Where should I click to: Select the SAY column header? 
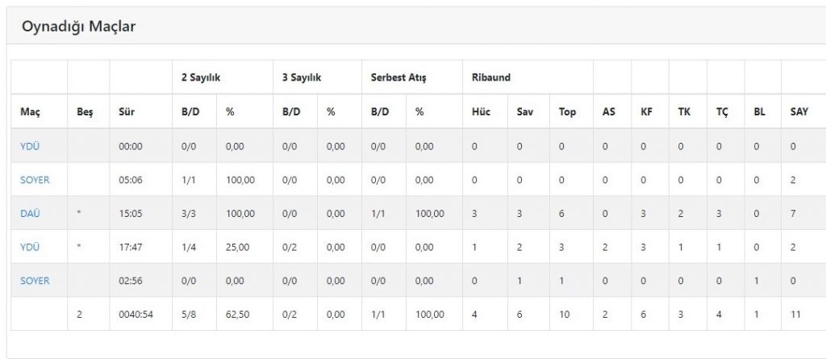pyautogui.click(x=799, y=112)
